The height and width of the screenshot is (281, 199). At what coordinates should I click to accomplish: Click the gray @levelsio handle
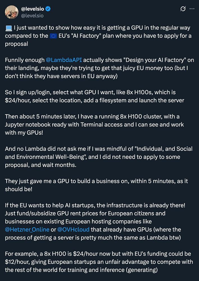point(32,15)
